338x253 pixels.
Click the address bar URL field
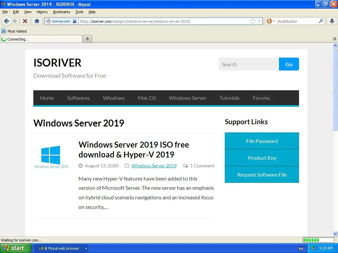(x=164, y=21)
